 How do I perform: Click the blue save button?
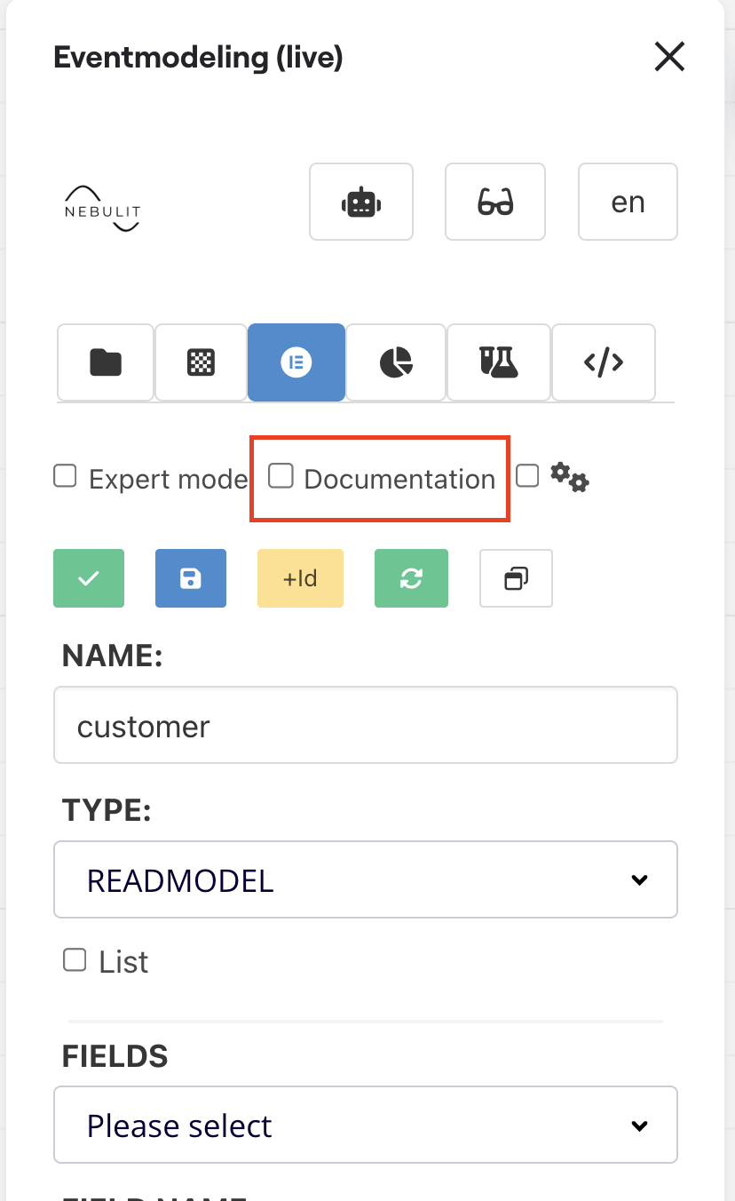pos(190,578)
